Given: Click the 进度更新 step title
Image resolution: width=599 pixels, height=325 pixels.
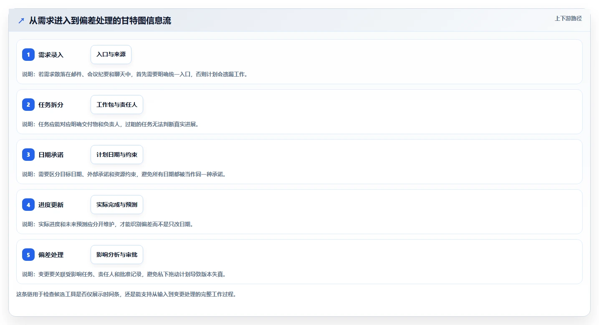Looking at the screenshot, I should pos(51,205).
